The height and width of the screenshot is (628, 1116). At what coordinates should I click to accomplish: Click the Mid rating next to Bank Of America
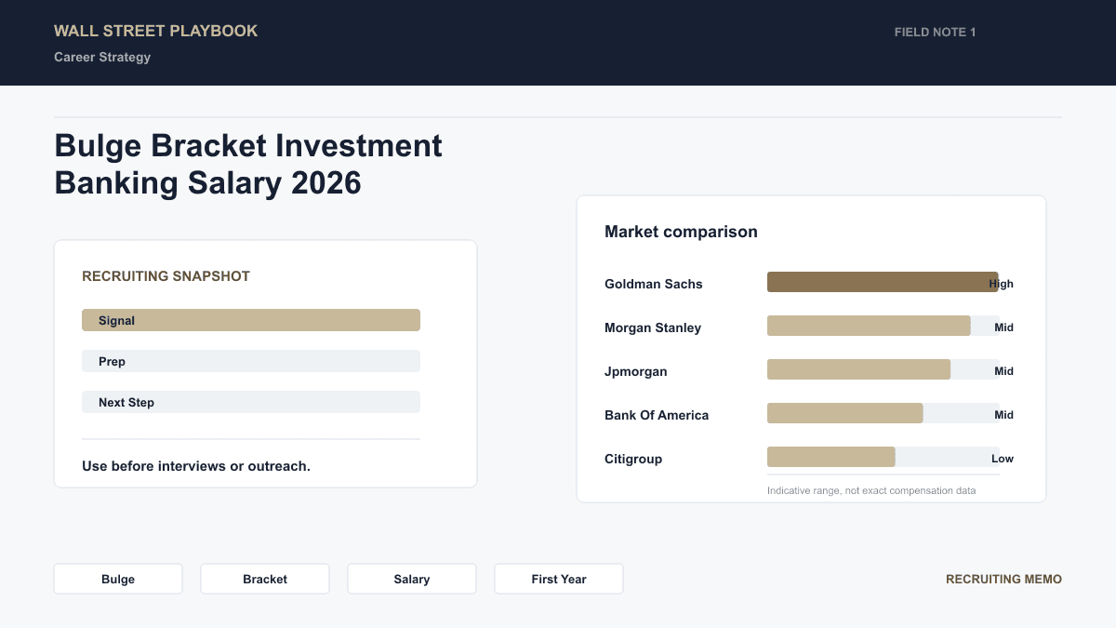1003,415
